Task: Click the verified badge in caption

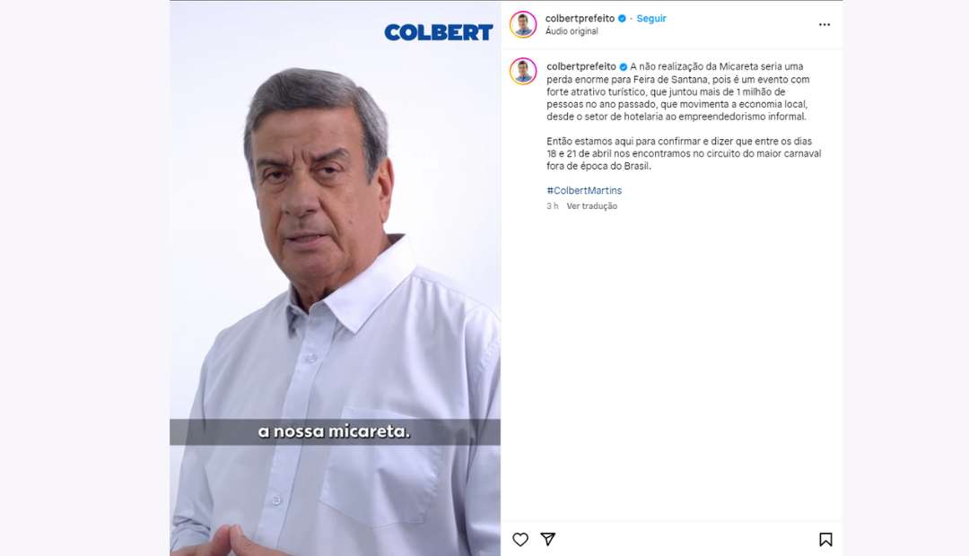Action: (624, 66)
